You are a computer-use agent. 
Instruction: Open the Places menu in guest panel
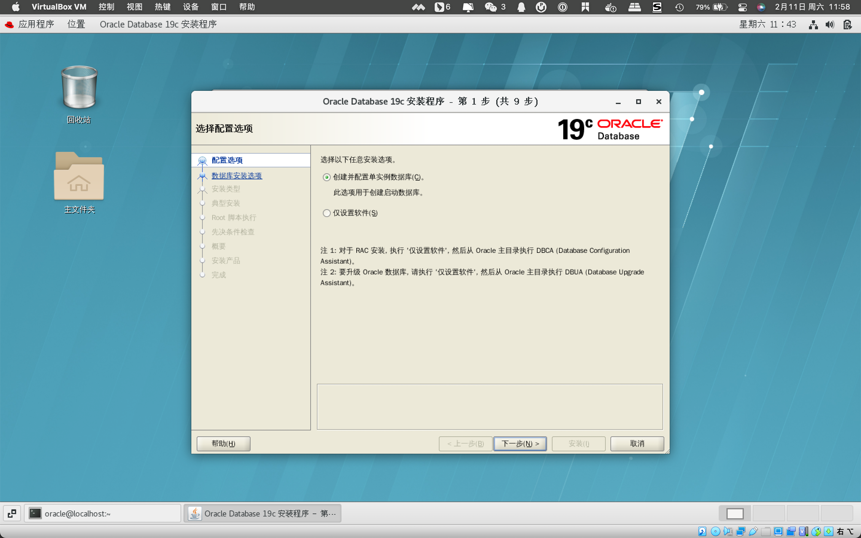click(77, 24)
